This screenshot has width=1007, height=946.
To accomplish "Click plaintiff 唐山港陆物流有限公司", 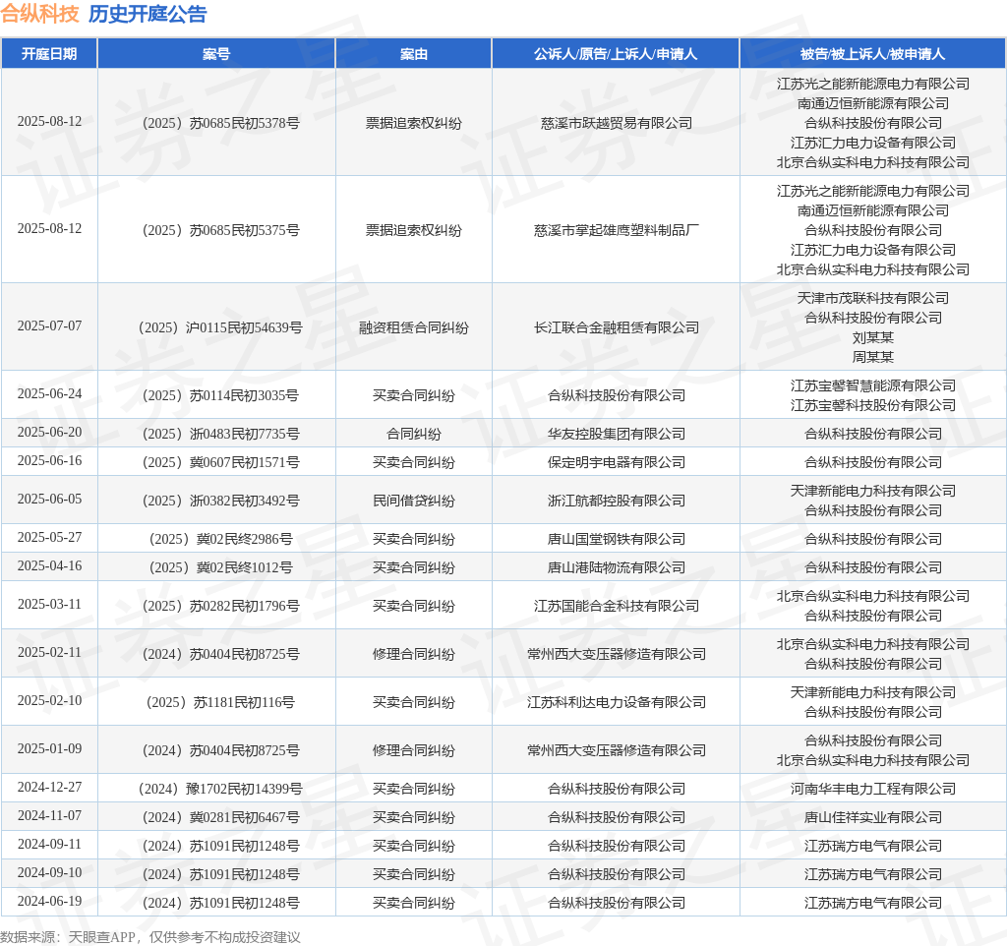I will tap(617, 567).
